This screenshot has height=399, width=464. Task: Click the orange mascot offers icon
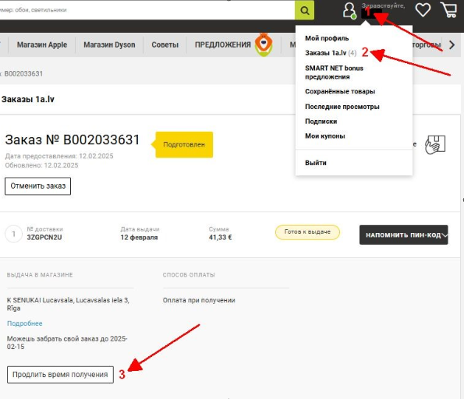point(264,44)
